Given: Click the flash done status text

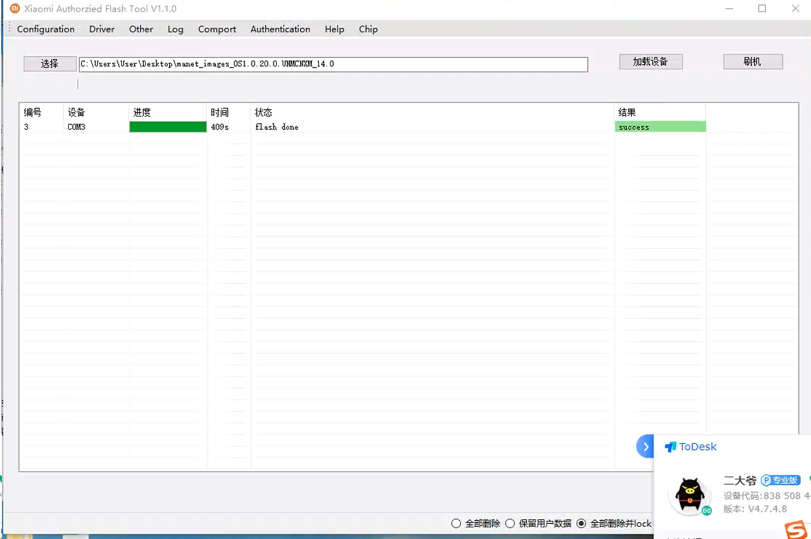Looking at the screenshot, I should (277, 127).
